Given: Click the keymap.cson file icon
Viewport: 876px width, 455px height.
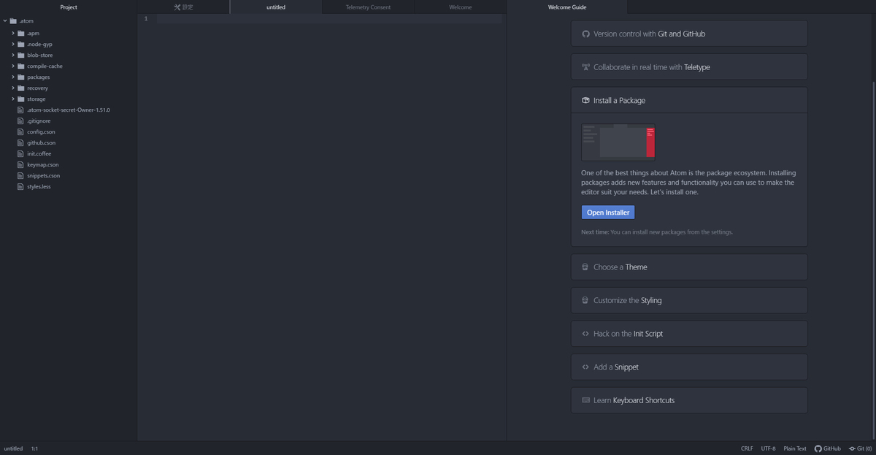Looking at the screenshot, I should tap(20, 164).
